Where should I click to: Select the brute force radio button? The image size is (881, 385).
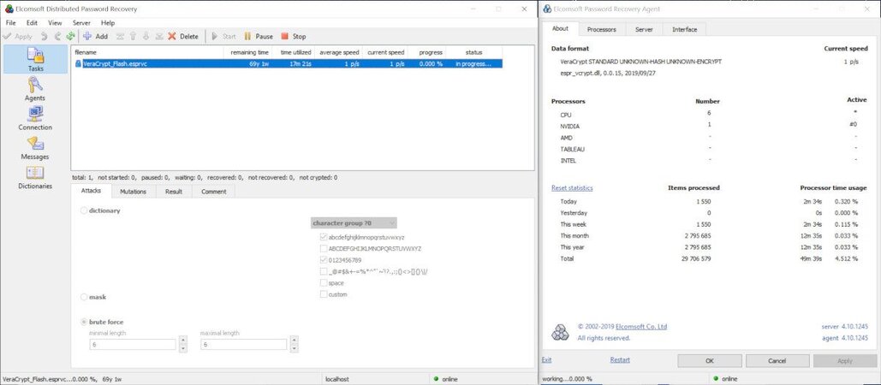click(x=84, y=323)
